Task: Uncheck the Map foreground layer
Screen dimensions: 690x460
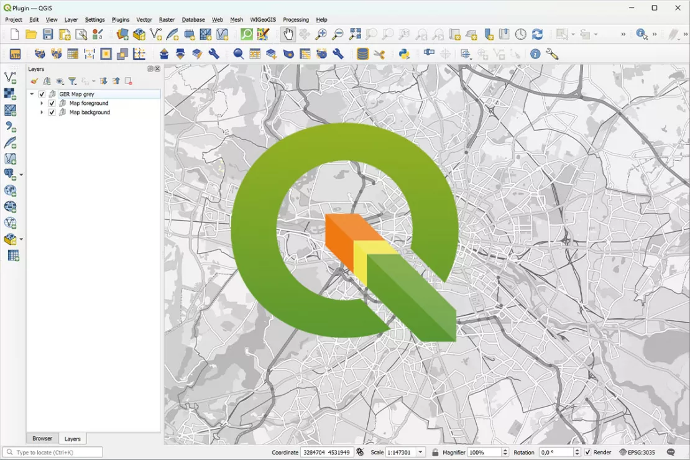Action: click(52, 103)
